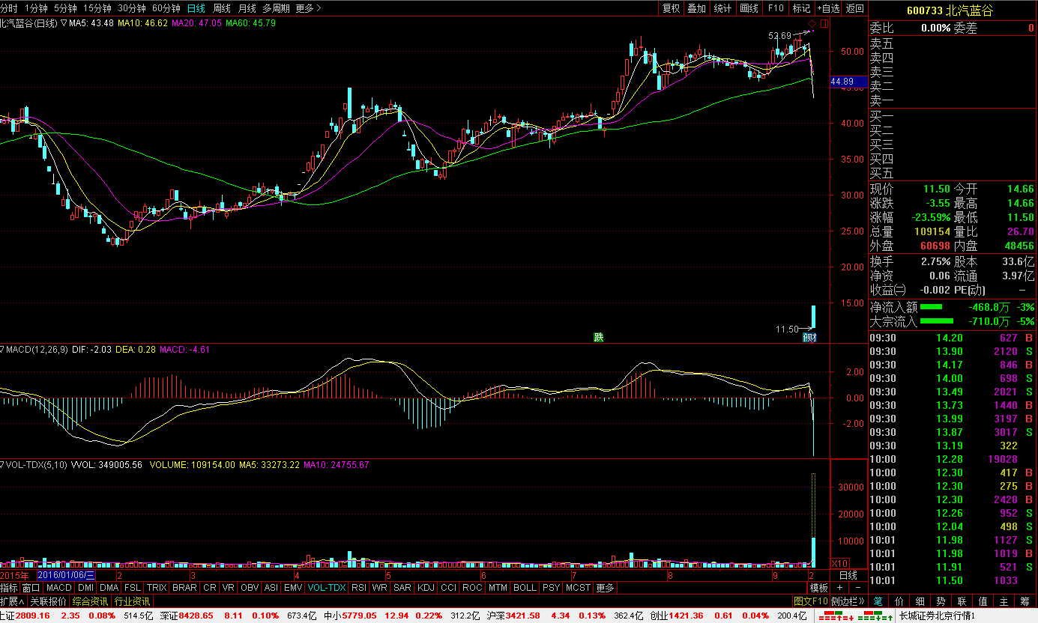Toggle the MACD indicator panel triangle
This screenshot has width=1038, height=623.
point(3,349)
